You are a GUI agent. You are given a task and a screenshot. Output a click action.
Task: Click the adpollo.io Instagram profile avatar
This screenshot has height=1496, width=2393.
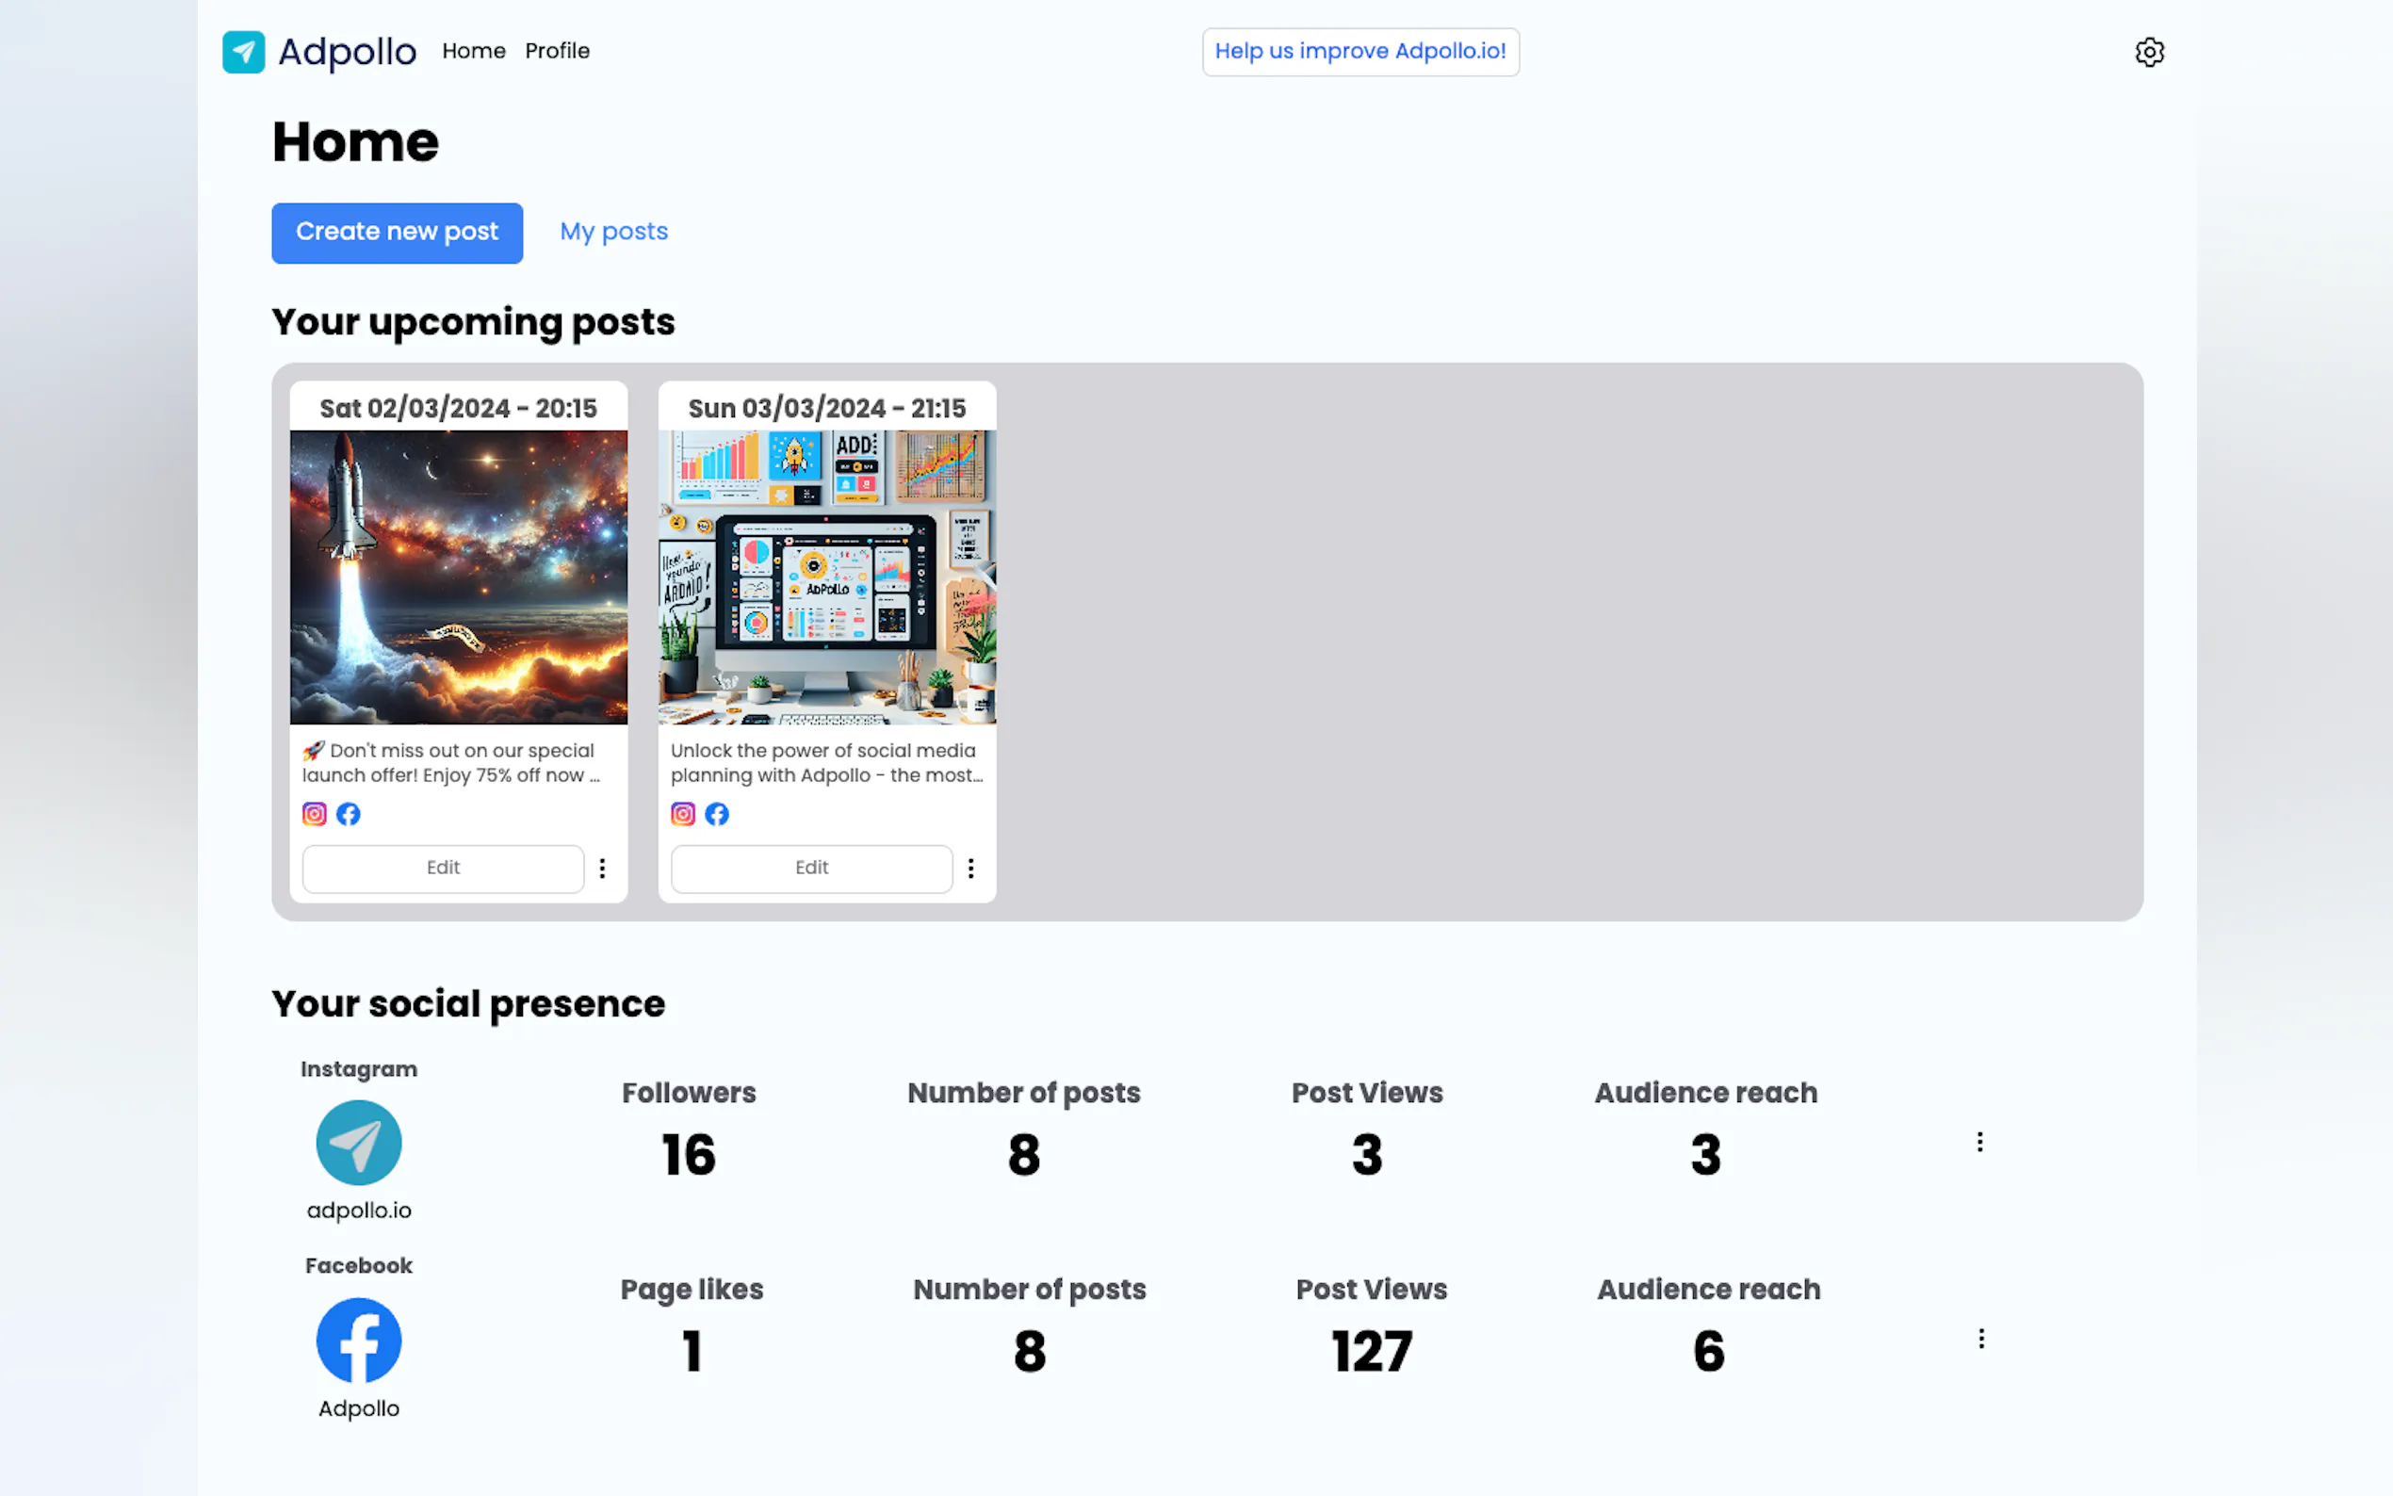pyautogui.click(x=358, y=1143)
